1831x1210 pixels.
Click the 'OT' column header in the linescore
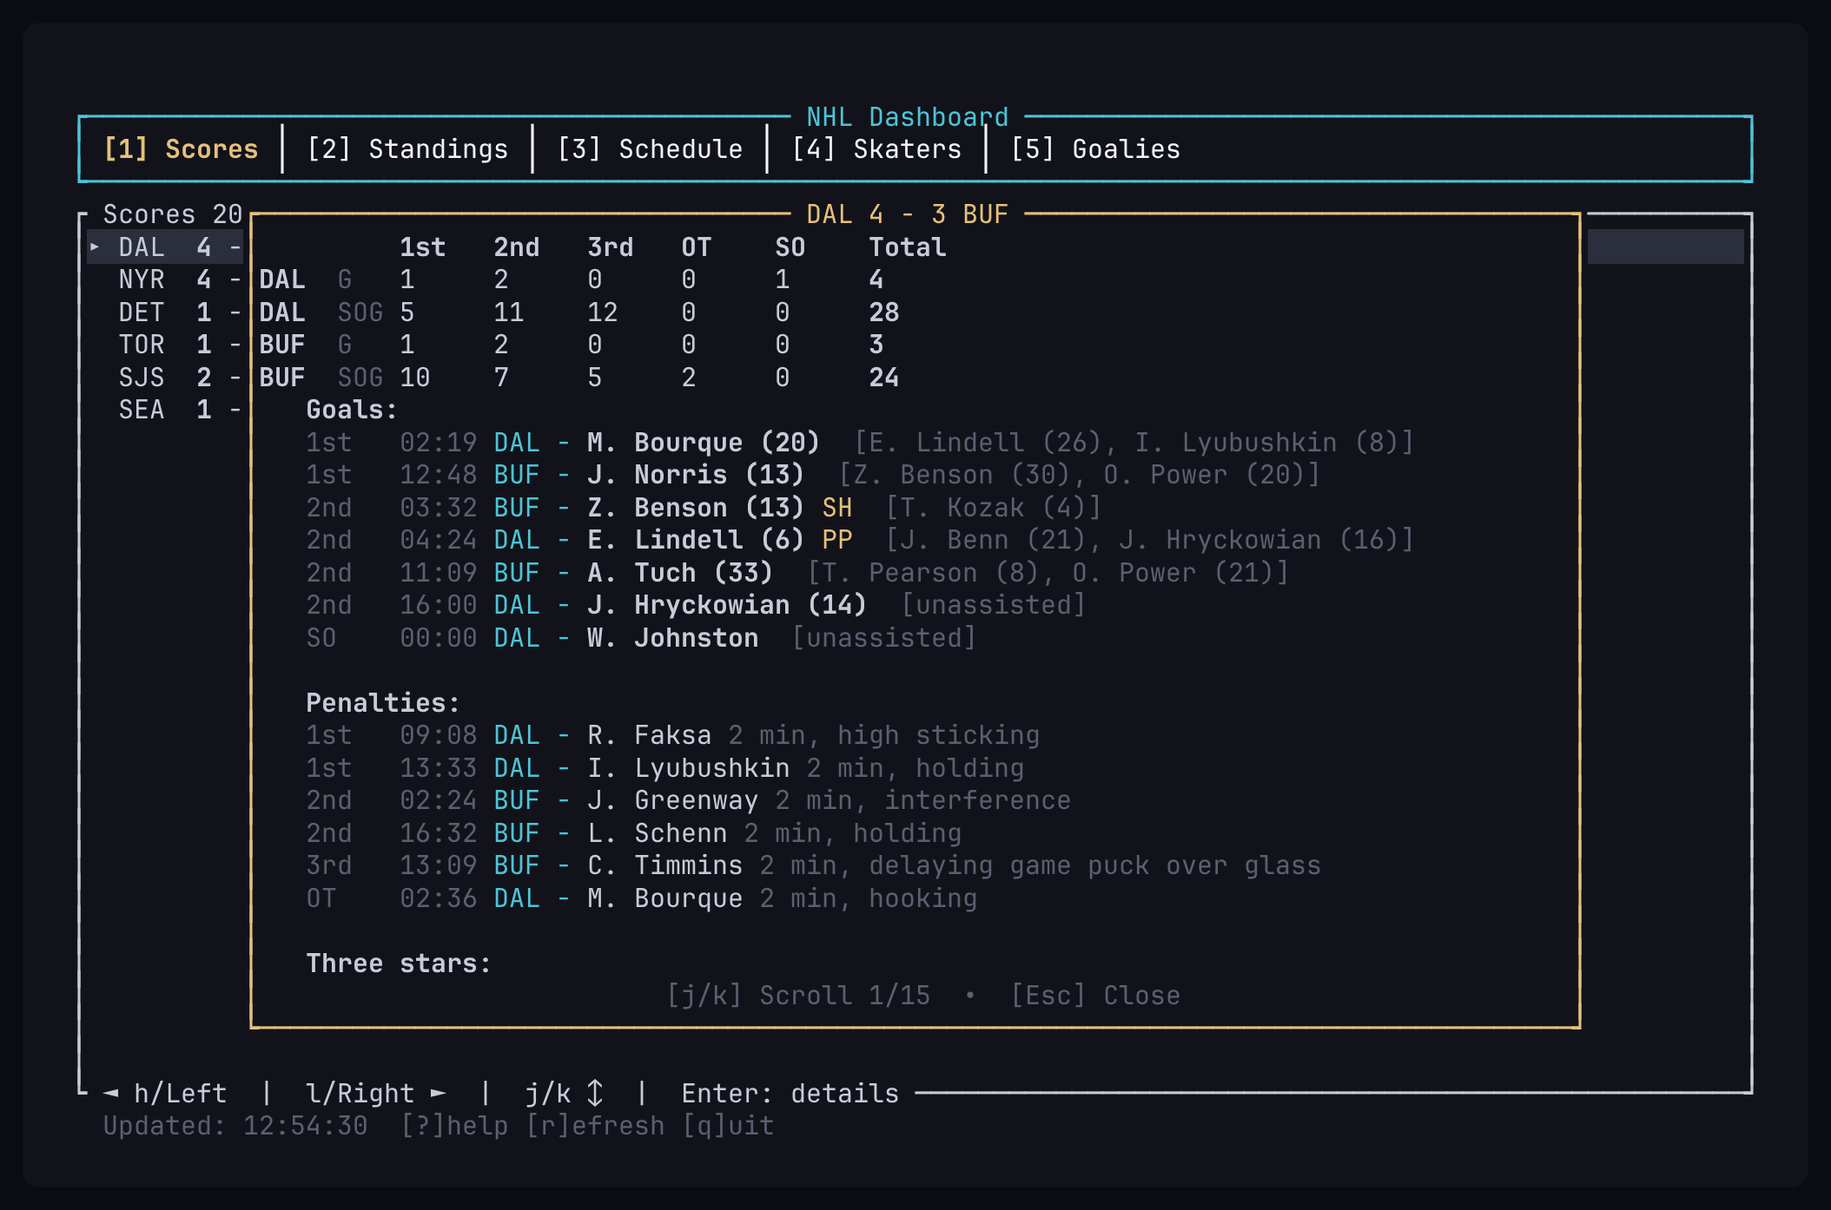tap(697, 247)
